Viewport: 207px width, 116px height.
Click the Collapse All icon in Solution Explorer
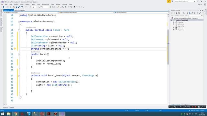192,13
